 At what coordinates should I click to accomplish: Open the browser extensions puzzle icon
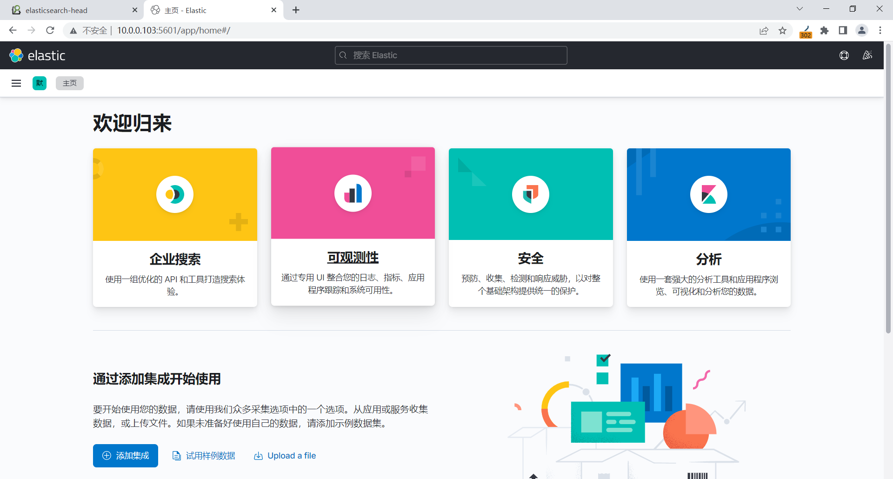[825, 30]
